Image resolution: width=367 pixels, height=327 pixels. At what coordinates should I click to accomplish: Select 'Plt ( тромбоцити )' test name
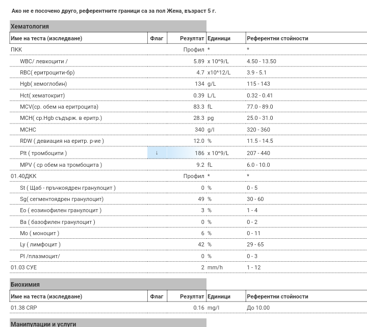[x=43, y=153]
